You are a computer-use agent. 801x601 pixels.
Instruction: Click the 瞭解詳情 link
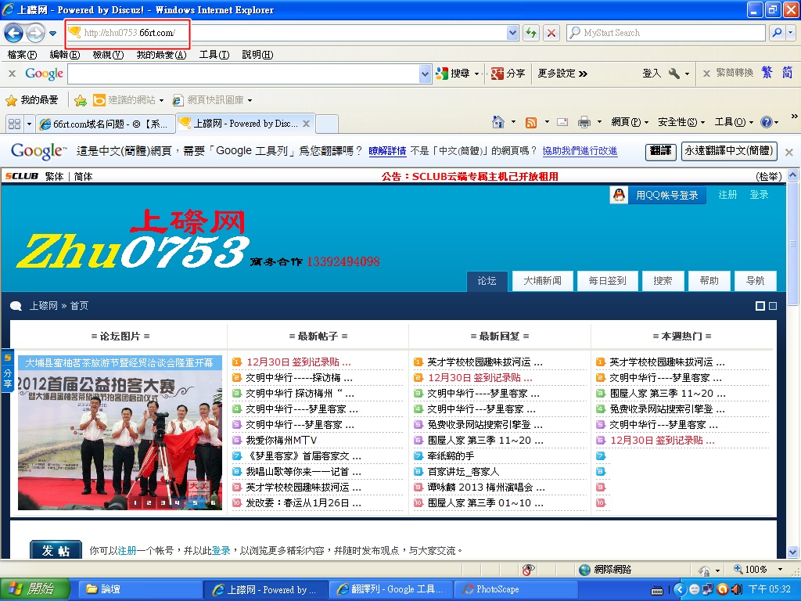tap(387, 151)
